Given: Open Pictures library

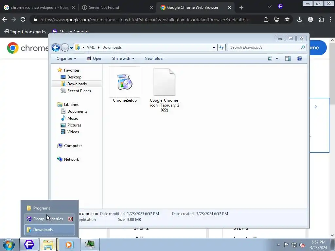Looking at the screenshot, I should [71, 125].
